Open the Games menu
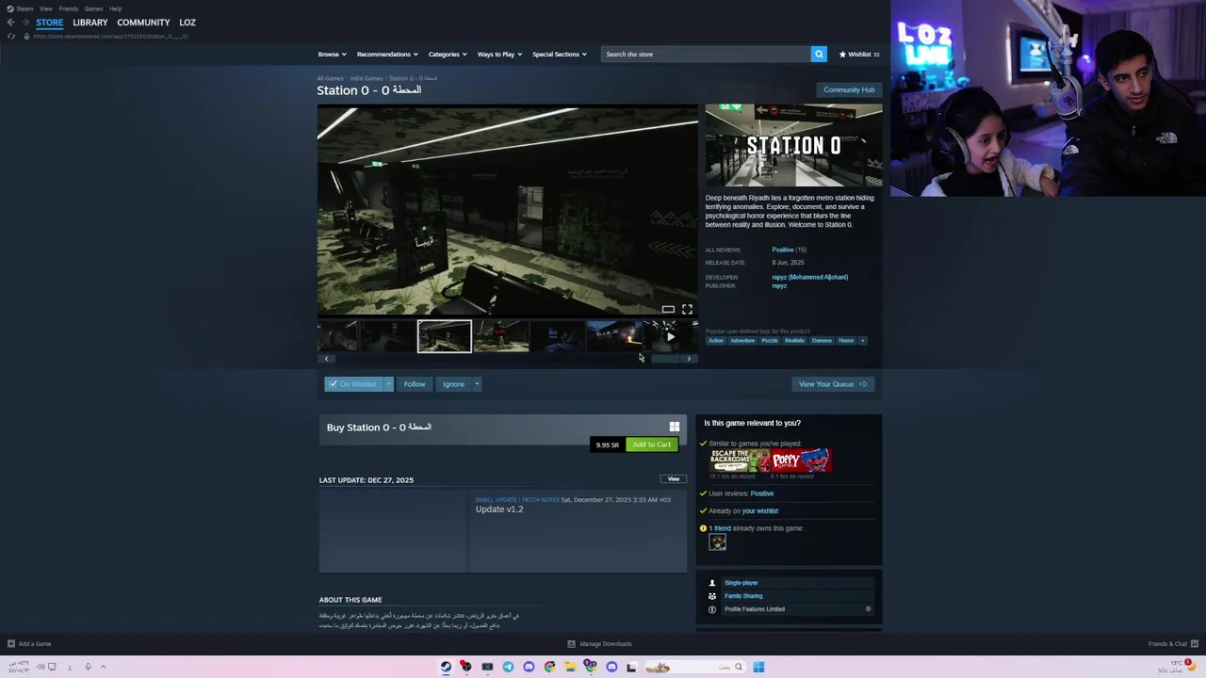This screenshot has width=1206, height=678. [x=93, y=8]
